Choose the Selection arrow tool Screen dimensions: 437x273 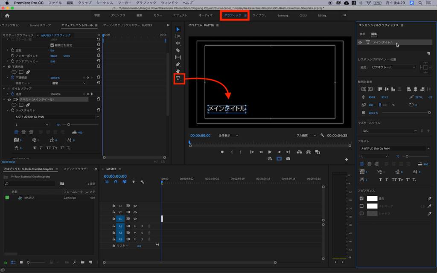(178, 29)
